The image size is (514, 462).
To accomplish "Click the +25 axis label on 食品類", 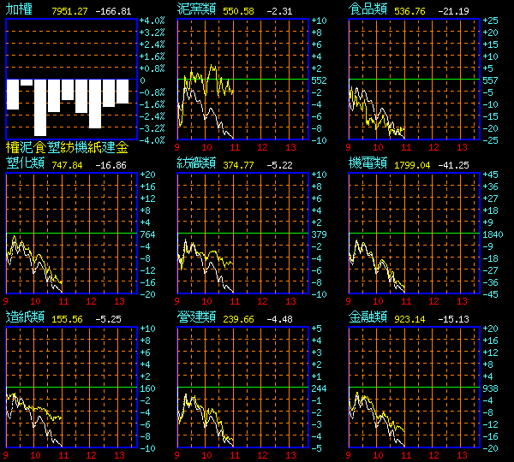I will pos(490,21).
